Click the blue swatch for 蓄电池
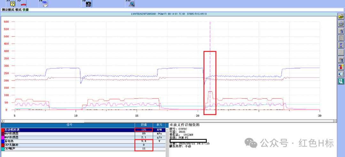The height and width of the screenshot is (157, 345). click(x=3, y=141)
